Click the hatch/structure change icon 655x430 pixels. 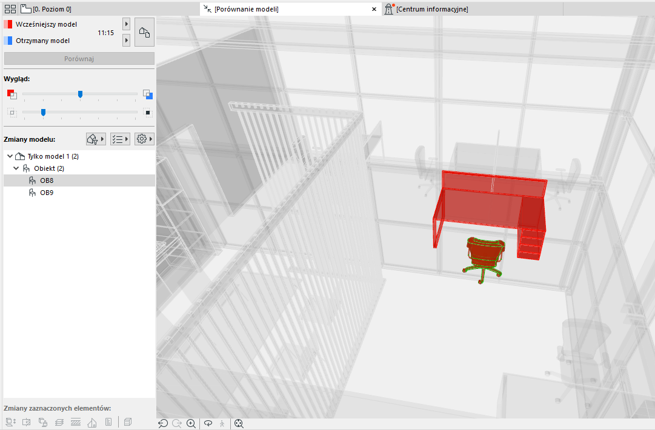(x=76, y=422)
